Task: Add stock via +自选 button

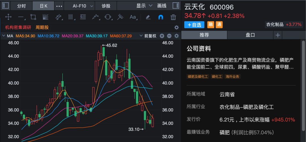Action: tap(194, 25)
